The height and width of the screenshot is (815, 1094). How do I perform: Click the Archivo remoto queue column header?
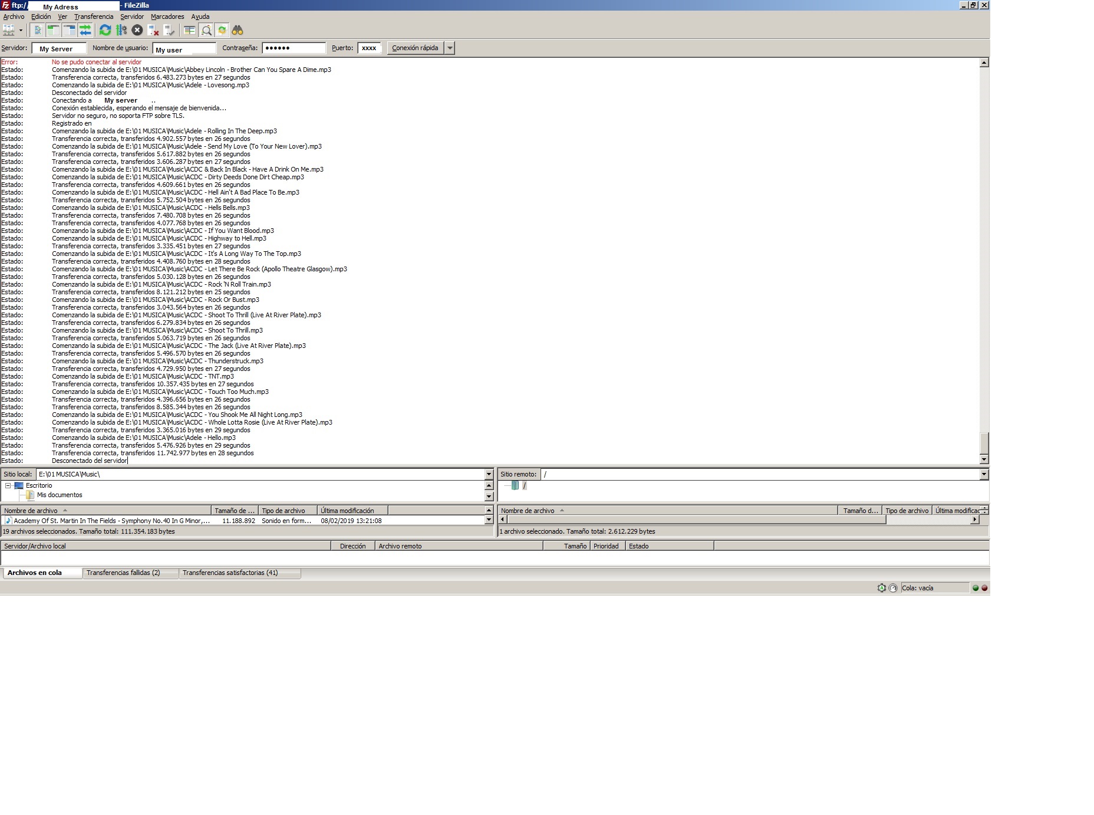pos(459,546)
